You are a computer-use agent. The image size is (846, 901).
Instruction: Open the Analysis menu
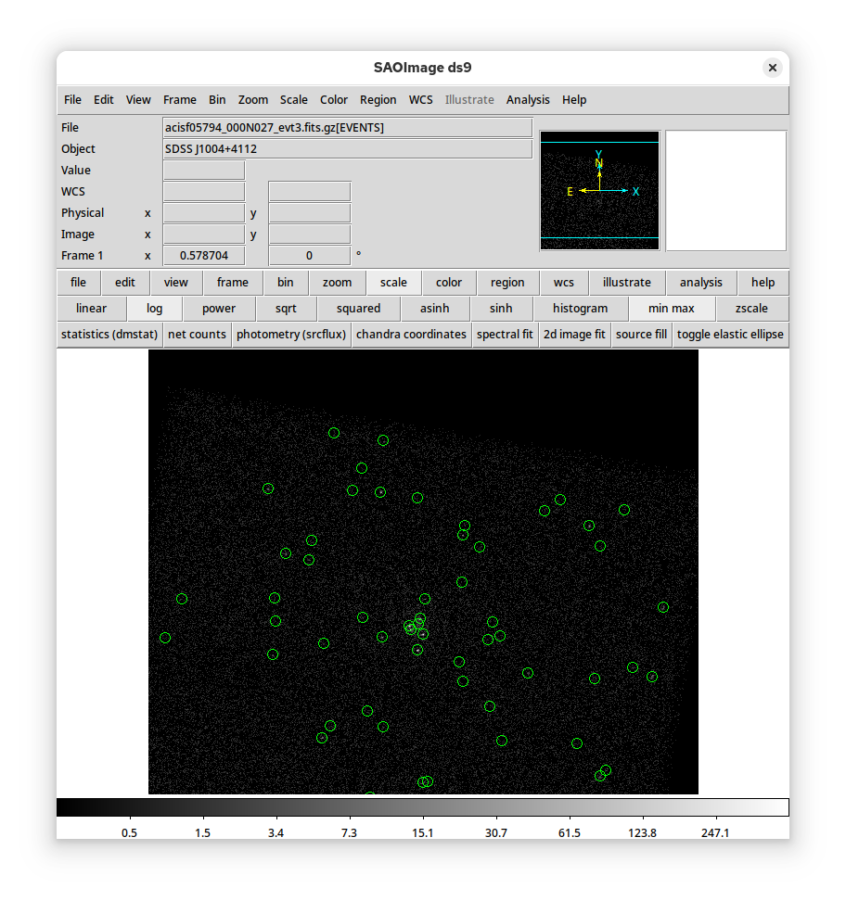[528, 100]
